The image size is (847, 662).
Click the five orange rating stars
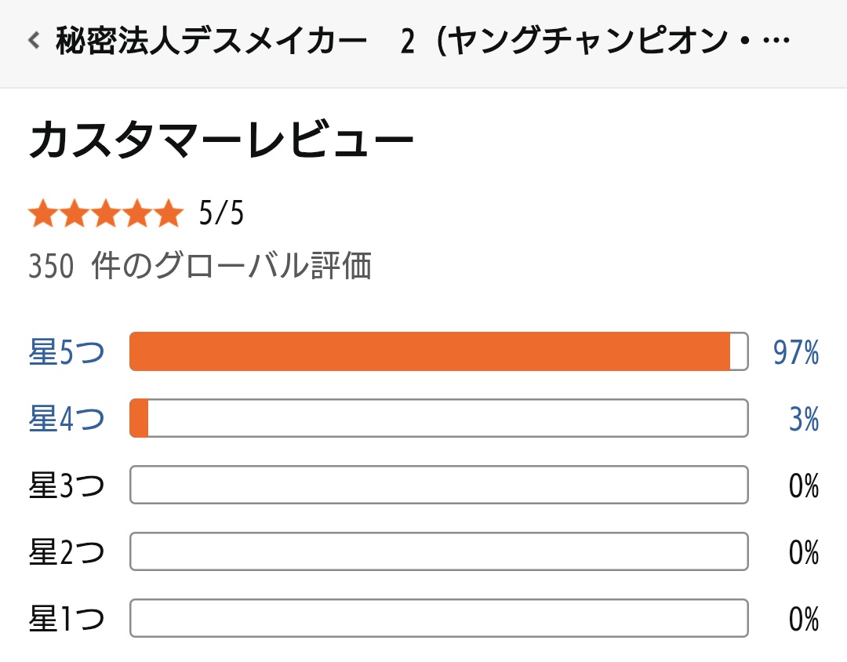(105, 214)
